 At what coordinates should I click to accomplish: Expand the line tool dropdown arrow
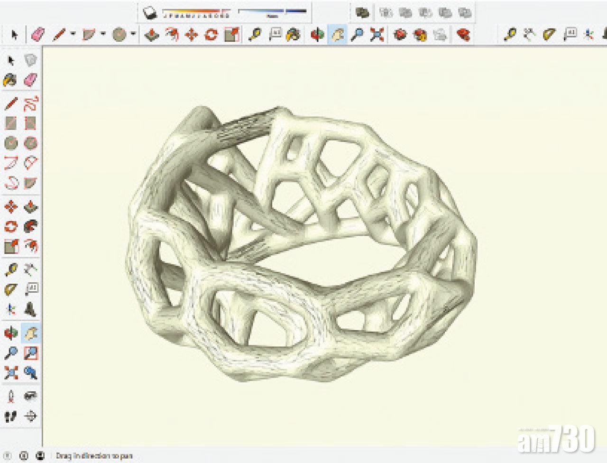(73, 35)
